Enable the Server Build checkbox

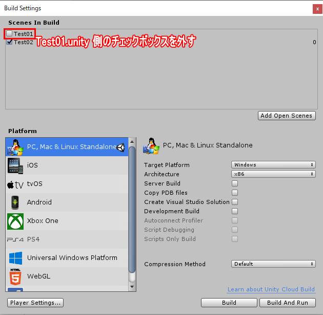click(235, 183)
